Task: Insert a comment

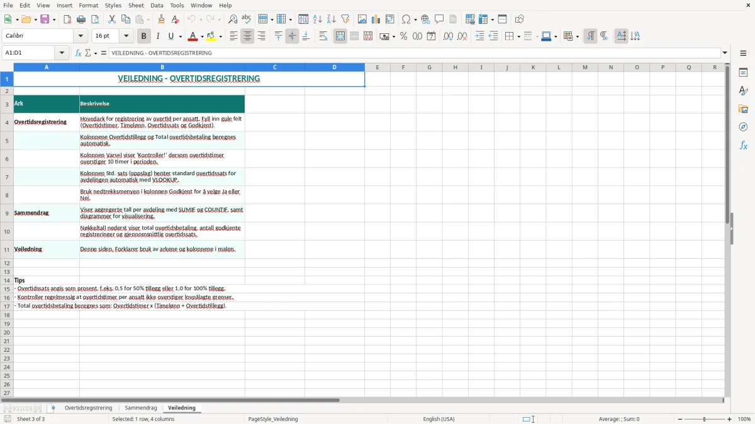Action: click(440, 19)
